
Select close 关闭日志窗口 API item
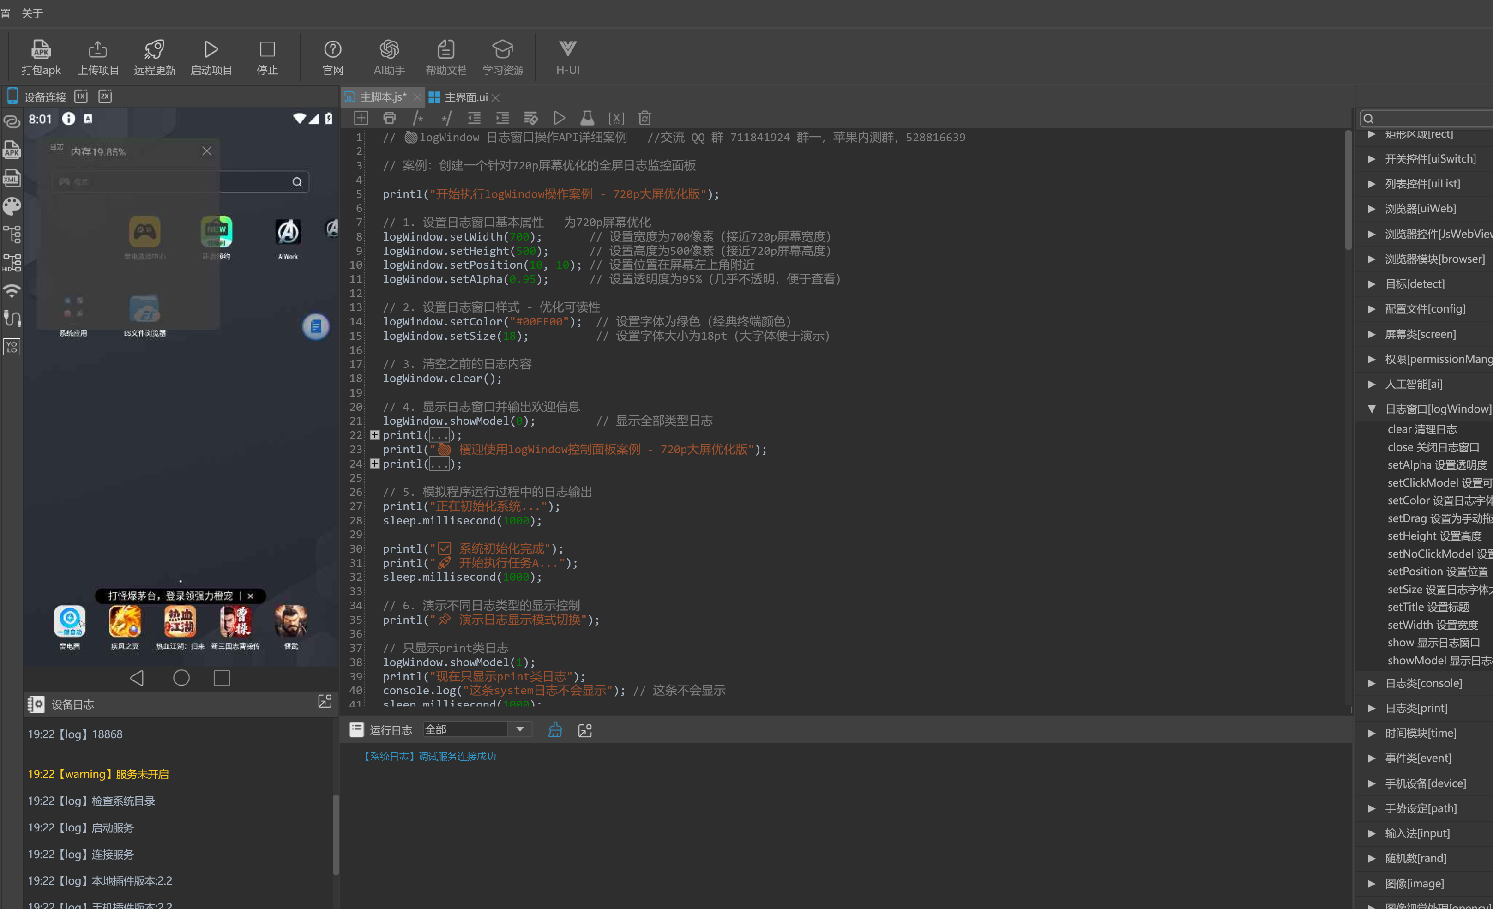(x=1433, y=447)
